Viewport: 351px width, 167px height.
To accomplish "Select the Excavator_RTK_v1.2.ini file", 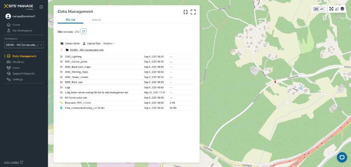I will coord(78,103).
